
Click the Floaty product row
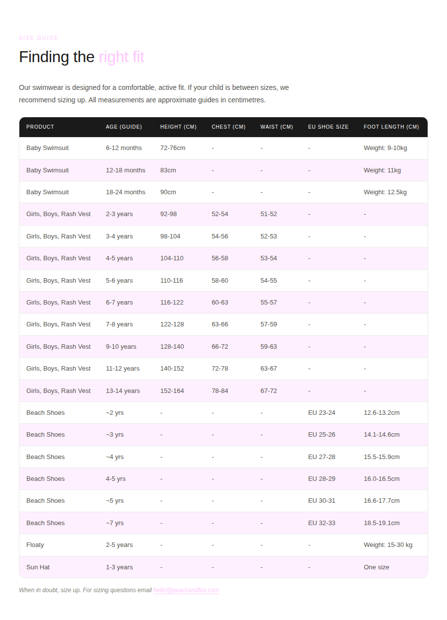click(x=223, y=545)
